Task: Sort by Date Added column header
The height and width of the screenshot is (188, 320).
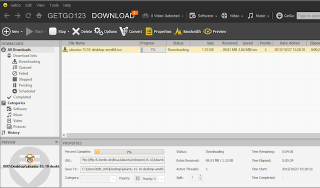Action: [289, 43]
